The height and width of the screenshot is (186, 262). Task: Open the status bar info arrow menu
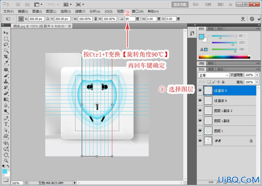(x=75, y=183)
